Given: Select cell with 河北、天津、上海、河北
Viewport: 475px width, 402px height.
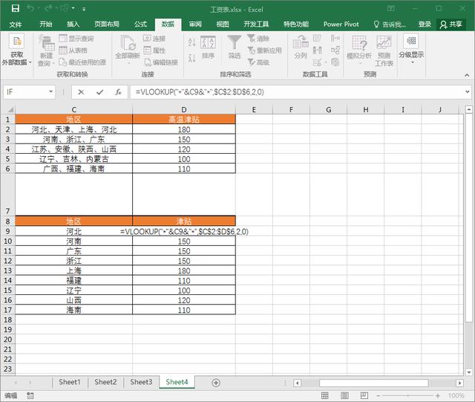Looking at the screenshot, I should [73, 129].
